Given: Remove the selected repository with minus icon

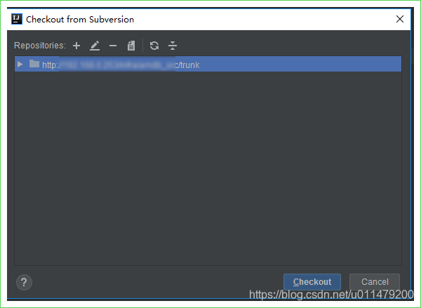Looking at the screenshot, I should (113, 46).
